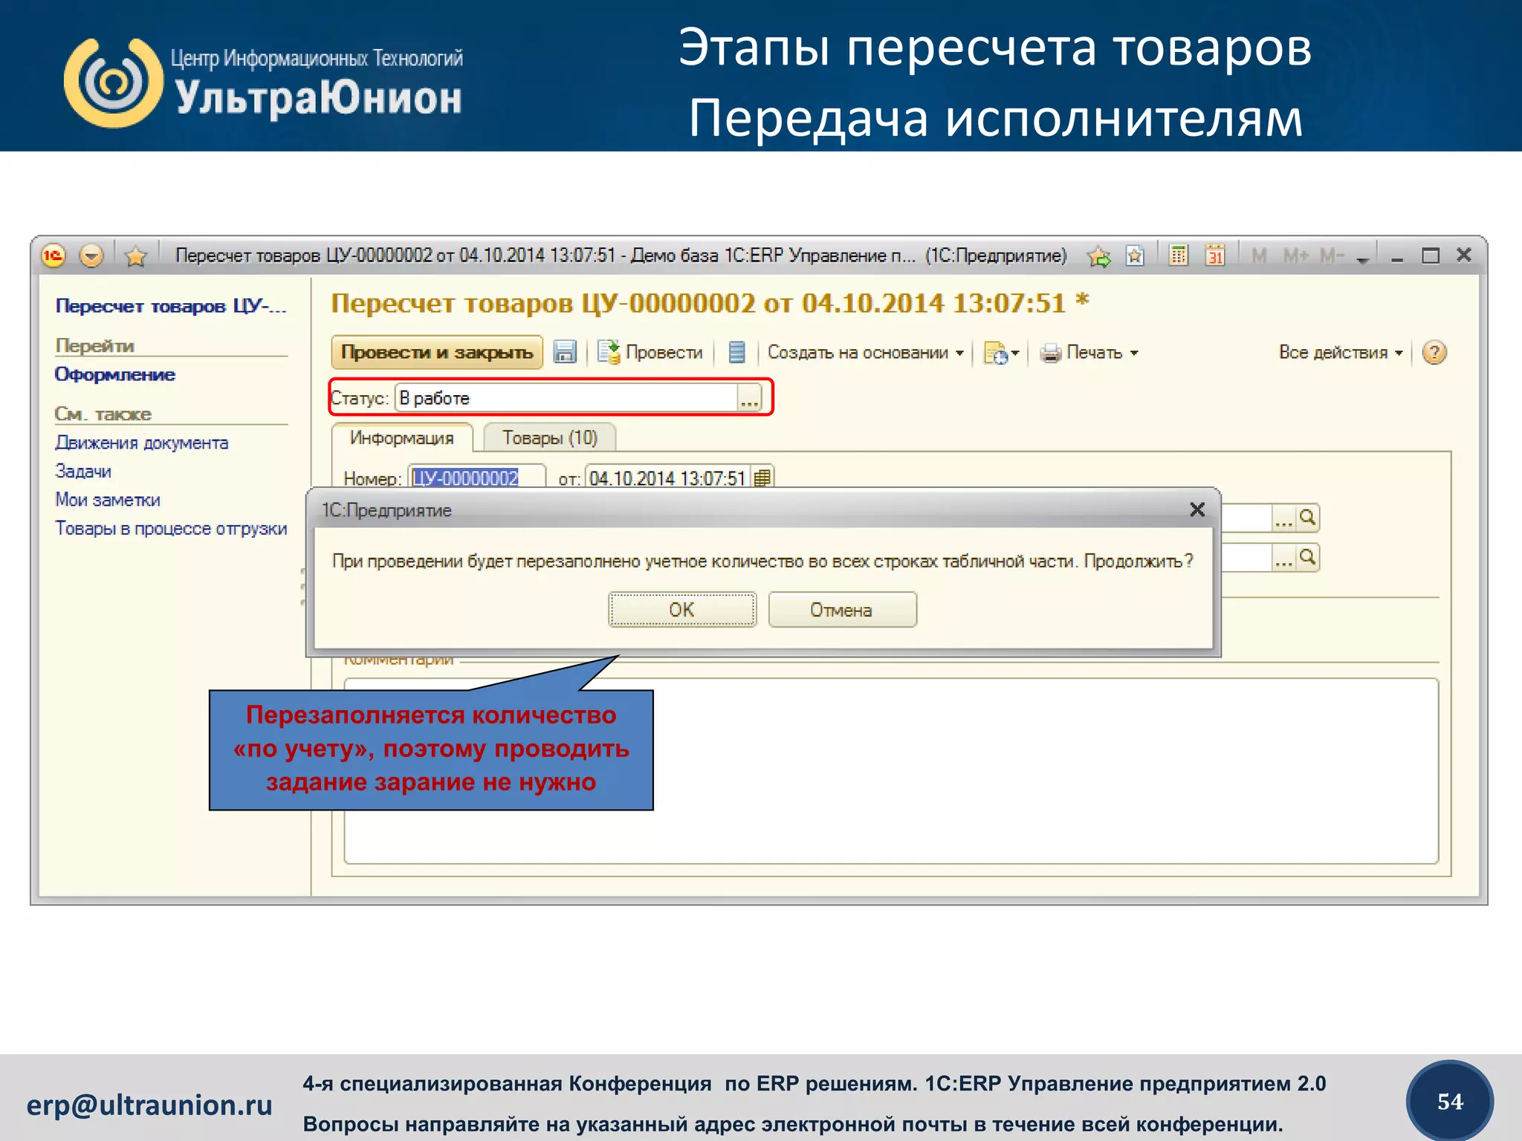Open Товары в процессе отгрузки link
This screenshot has width=1522, height=1141.
coord(171,528)
